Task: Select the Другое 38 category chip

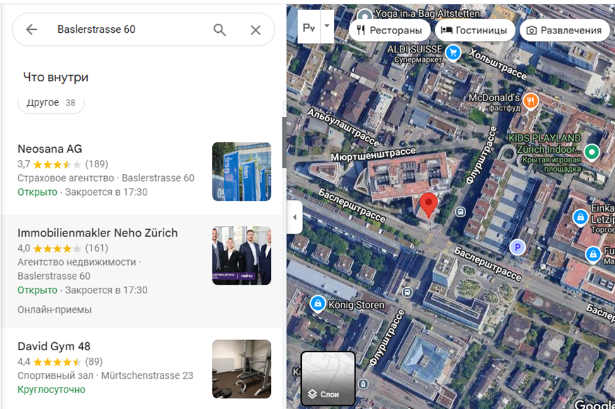Action: pos(51,103)
